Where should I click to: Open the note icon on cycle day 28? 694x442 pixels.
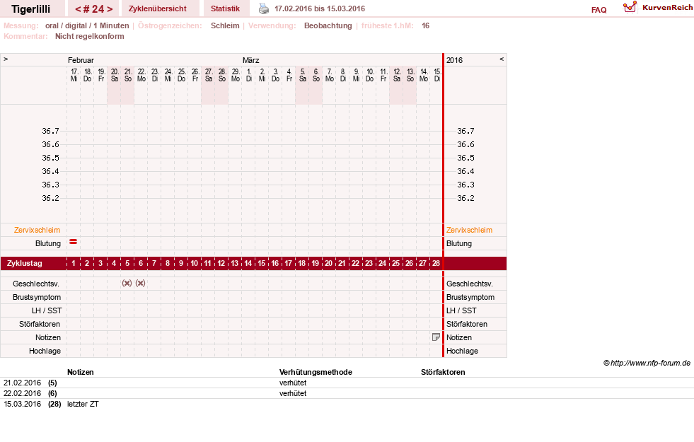pyautogui.click(x=436, y=337)
